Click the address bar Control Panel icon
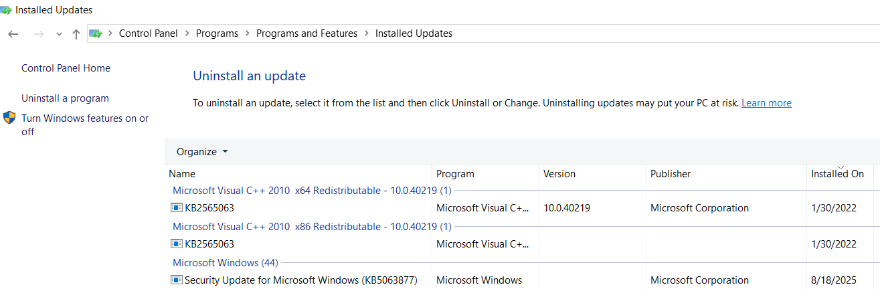This screenshot has width=880, height=289. [x=96, y=33]
